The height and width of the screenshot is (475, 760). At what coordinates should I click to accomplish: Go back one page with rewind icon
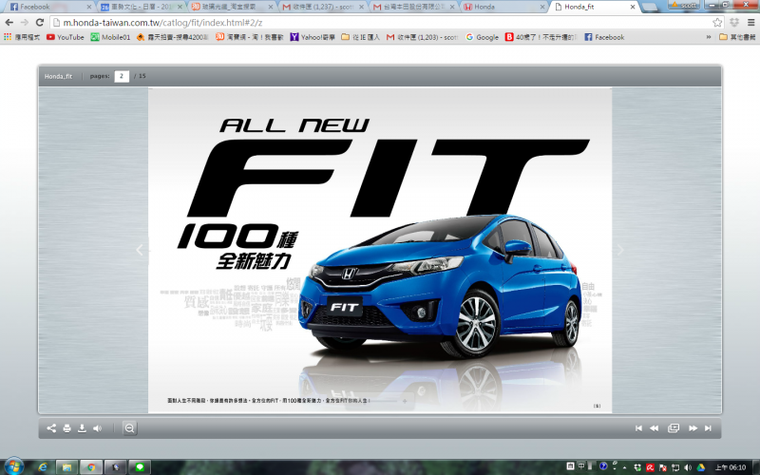[x=654, y=428]
